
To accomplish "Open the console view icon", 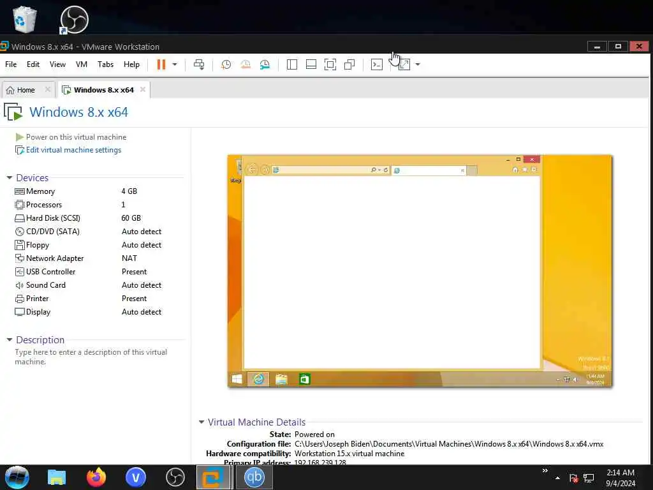I will [x=377, y=64].
